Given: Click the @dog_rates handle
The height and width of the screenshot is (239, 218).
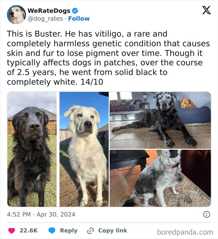Looking at the screenshot, I should 45,19.
